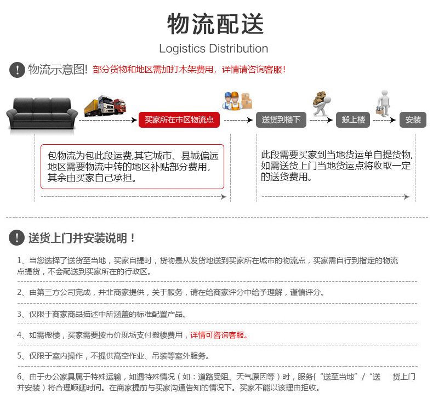Click the delivery trucks icon
433x398 pixels.
click(105, 106)
